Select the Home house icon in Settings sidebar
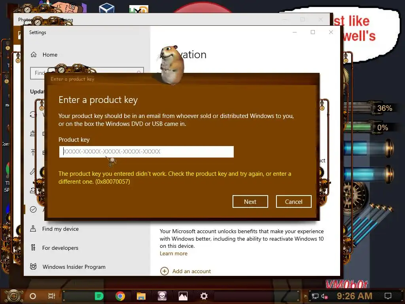Image resolution: width=405 pixels, height=304 pixels. pos(34,55)
